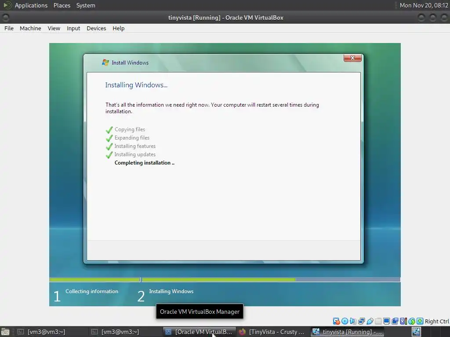
Task: Click the Completing installation text
Action: pos(144,163)
